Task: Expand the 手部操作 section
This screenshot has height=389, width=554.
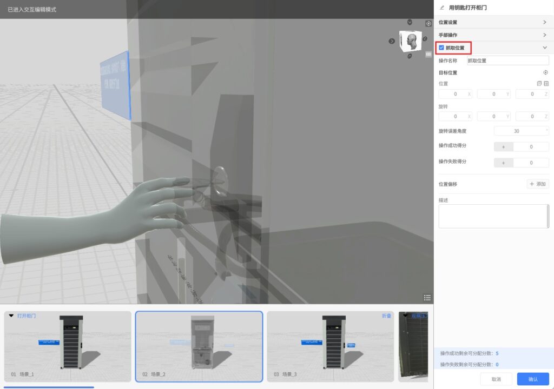Action: pos(544,35)
